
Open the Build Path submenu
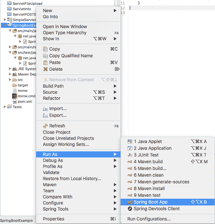[78, 86]
